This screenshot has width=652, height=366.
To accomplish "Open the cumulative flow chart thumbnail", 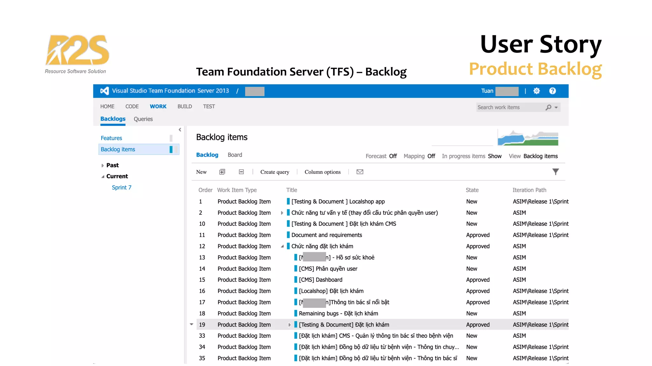I will point(528,138).
